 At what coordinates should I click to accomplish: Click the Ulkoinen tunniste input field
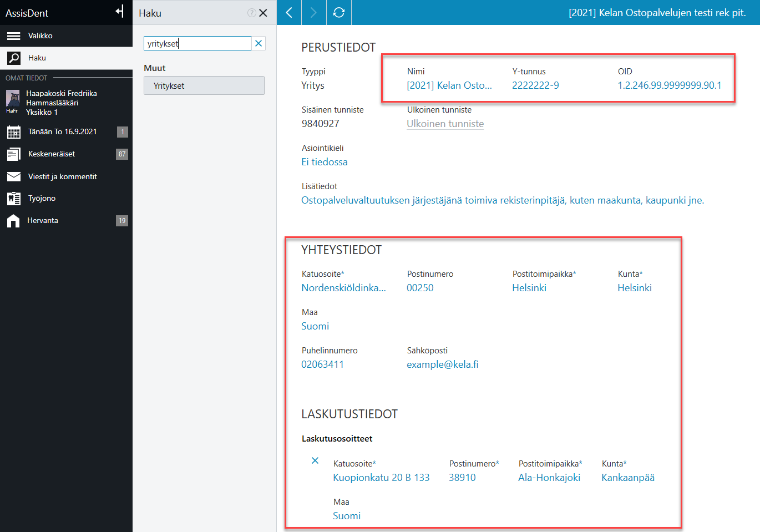tap(445, 124)
